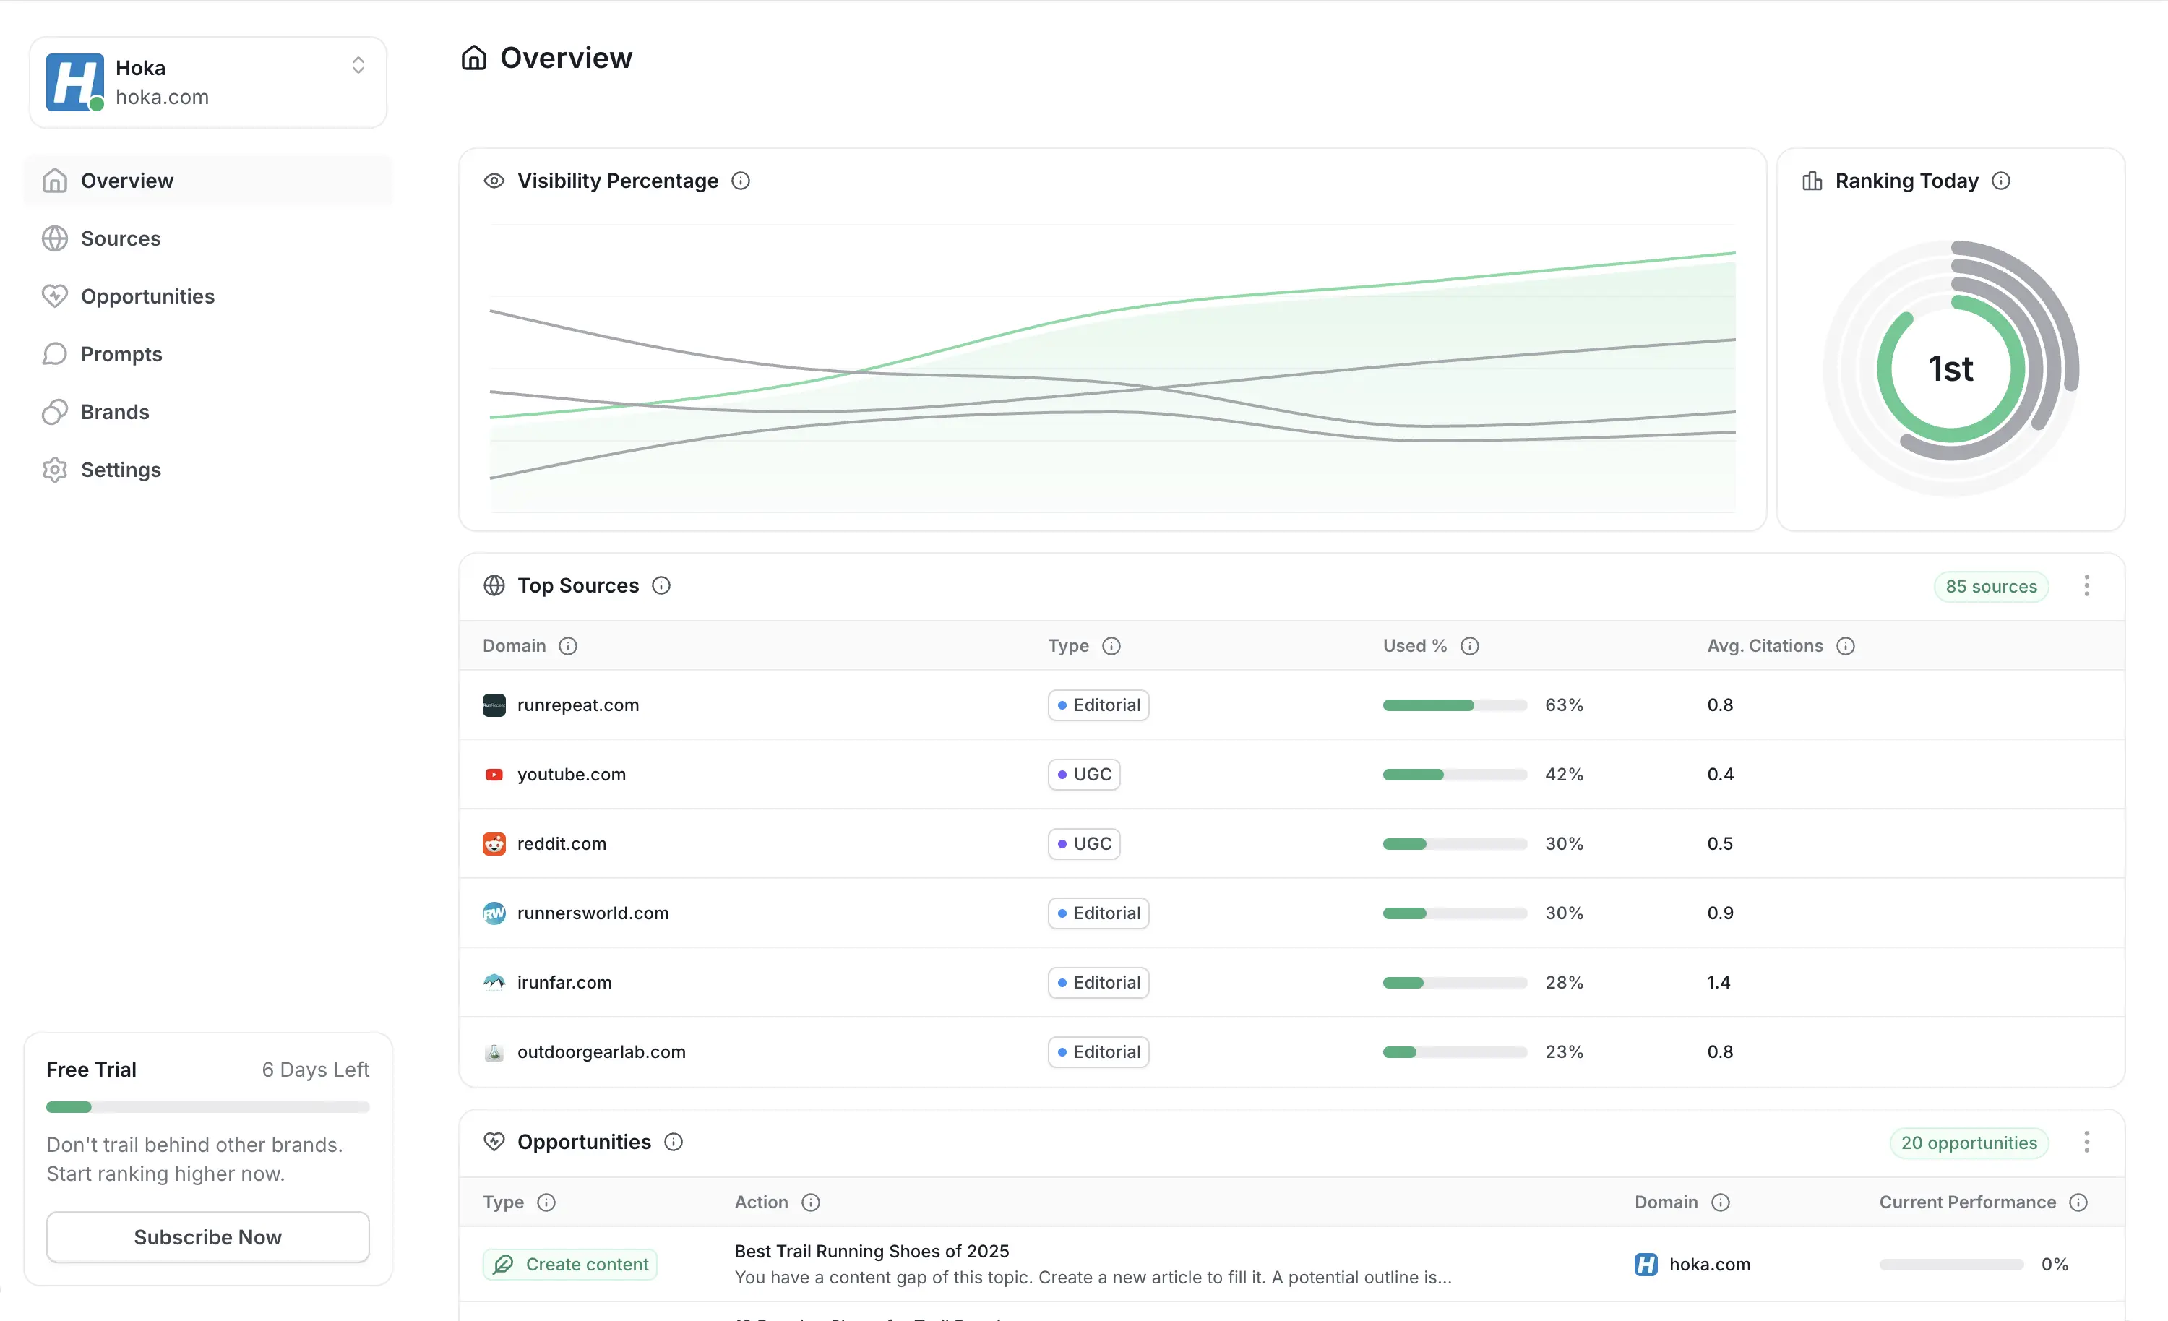The height and width of the screenshot is (1321, 2168).
Task: Select the Sources globe icon in sidebar
Action: (x=54, y=238)
